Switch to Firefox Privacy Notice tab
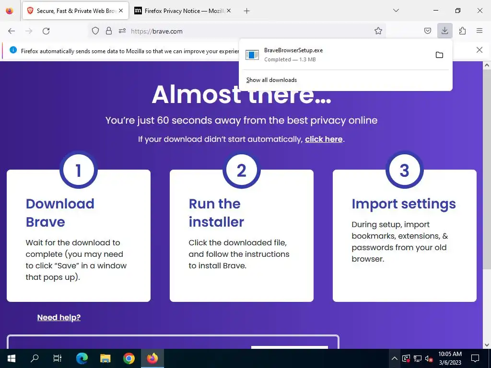 point(183,11)
